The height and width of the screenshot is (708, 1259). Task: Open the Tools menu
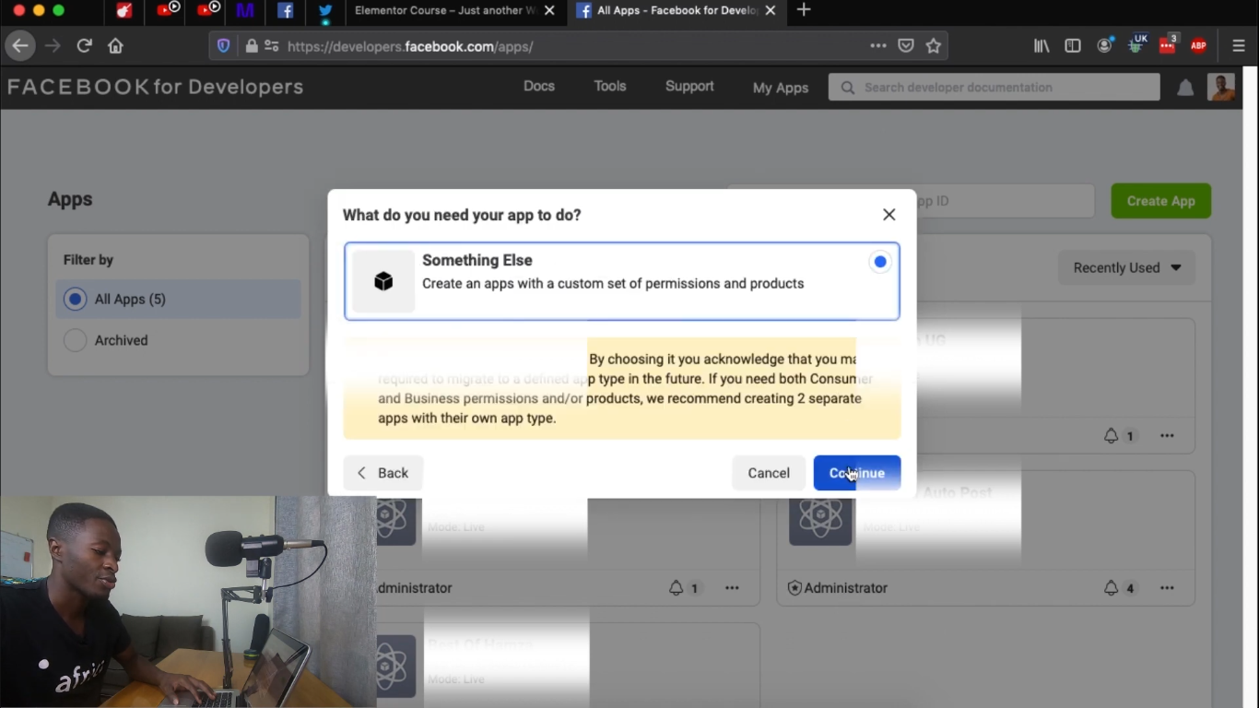pyautogui.click(x=610, y=86)
